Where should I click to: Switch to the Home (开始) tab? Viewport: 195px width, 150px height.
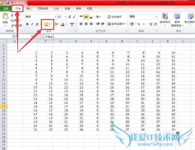tap(18, 9)
